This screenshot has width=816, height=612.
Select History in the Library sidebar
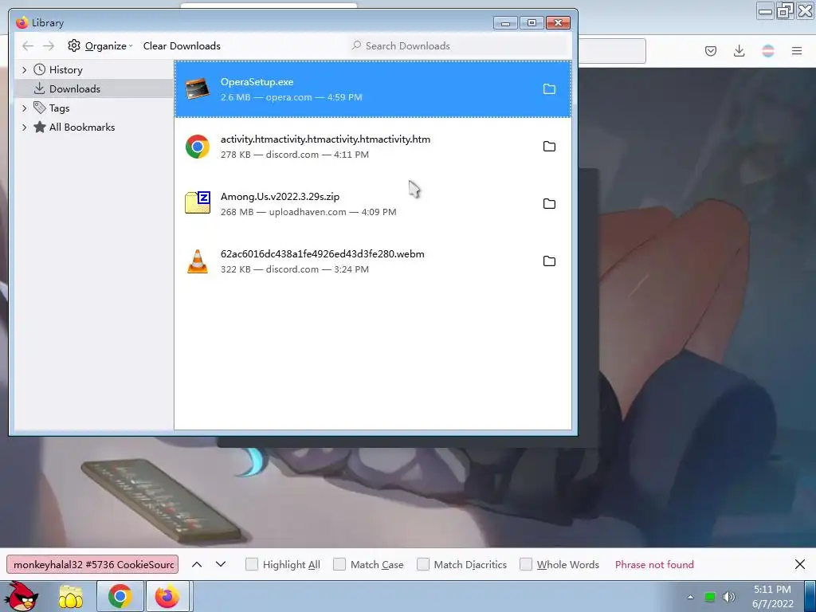click(x=65, y=70)
